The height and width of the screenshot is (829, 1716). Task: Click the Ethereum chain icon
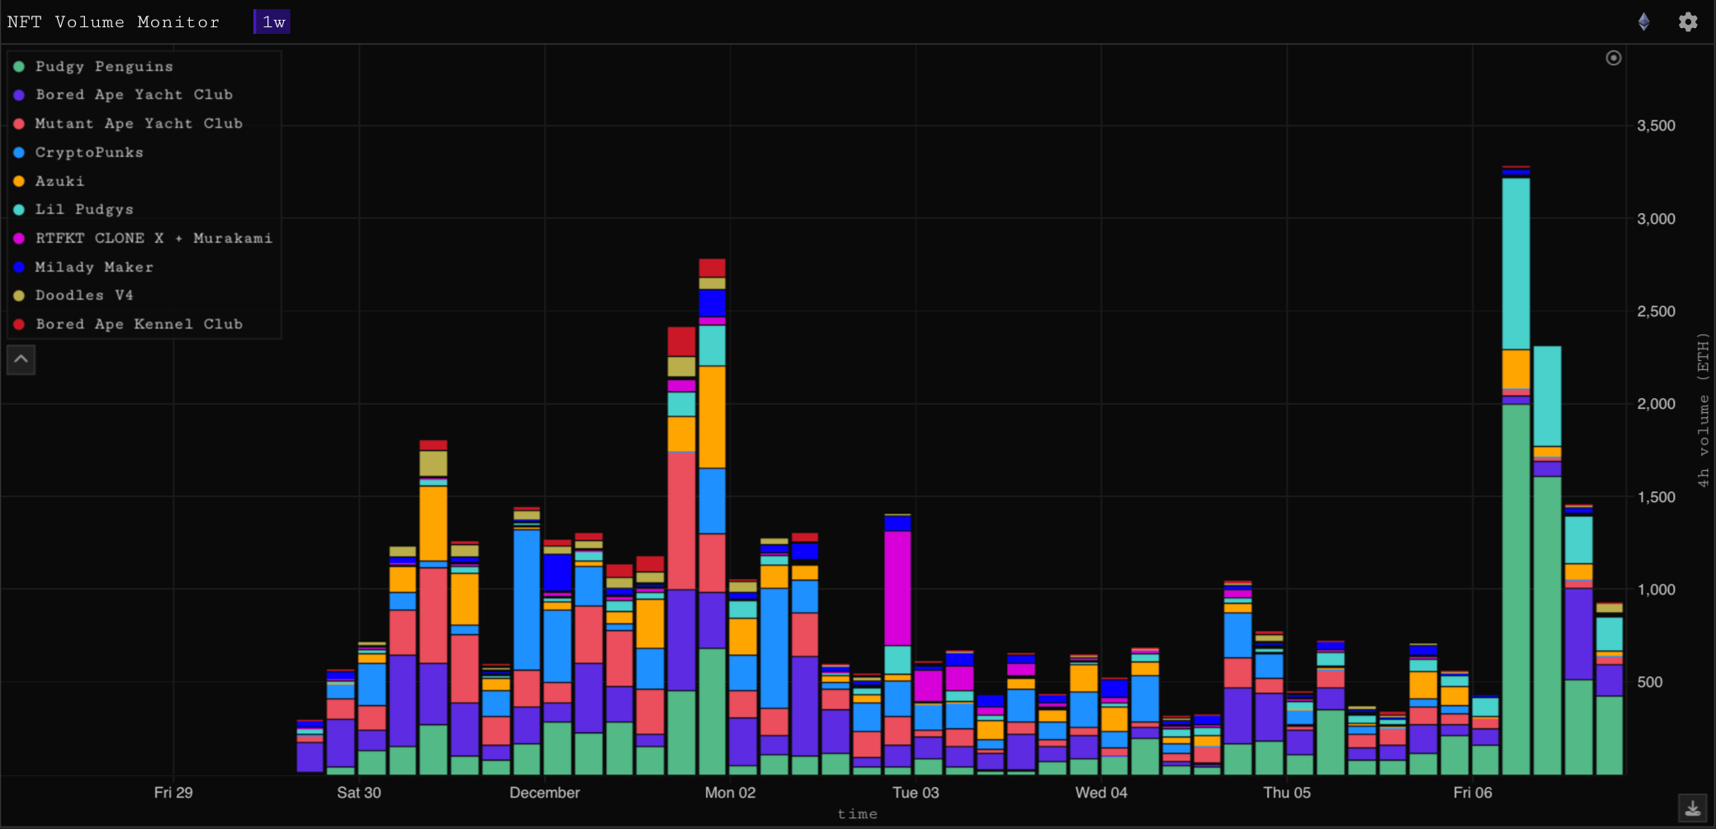click(1643, 21)
